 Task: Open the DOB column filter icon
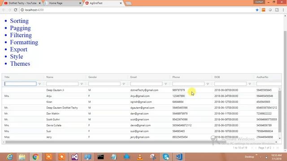tap(250, 84)
